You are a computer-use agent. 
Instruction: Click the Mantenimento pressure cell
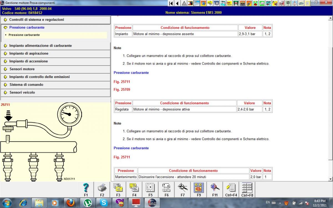[126, 177]
